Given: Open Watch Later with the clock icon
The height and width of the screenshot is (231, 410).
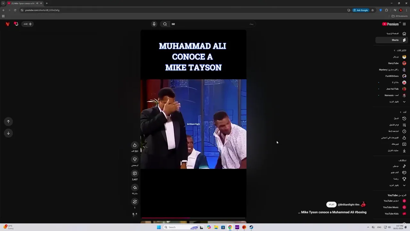Looking at the screenshot, I should [391, 131].
